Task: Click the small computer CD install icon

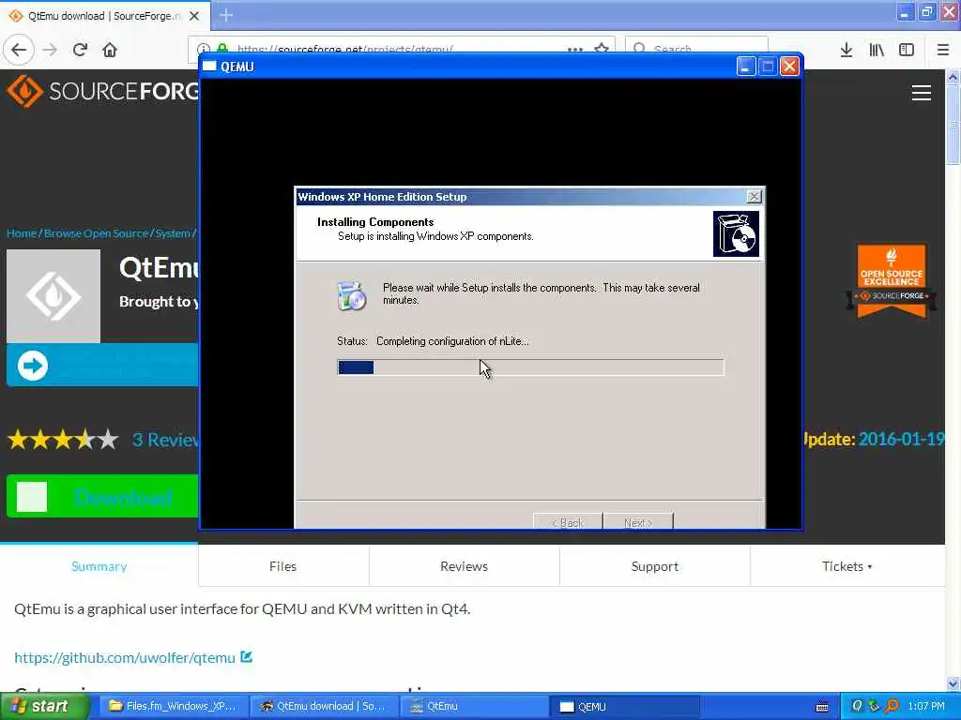Action: pos(352,296)
